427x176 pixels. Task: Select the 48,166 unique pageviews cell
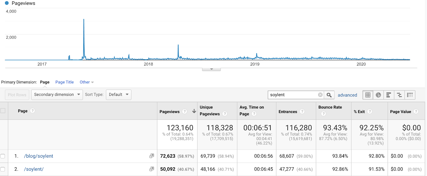click(x=208, y=169)
